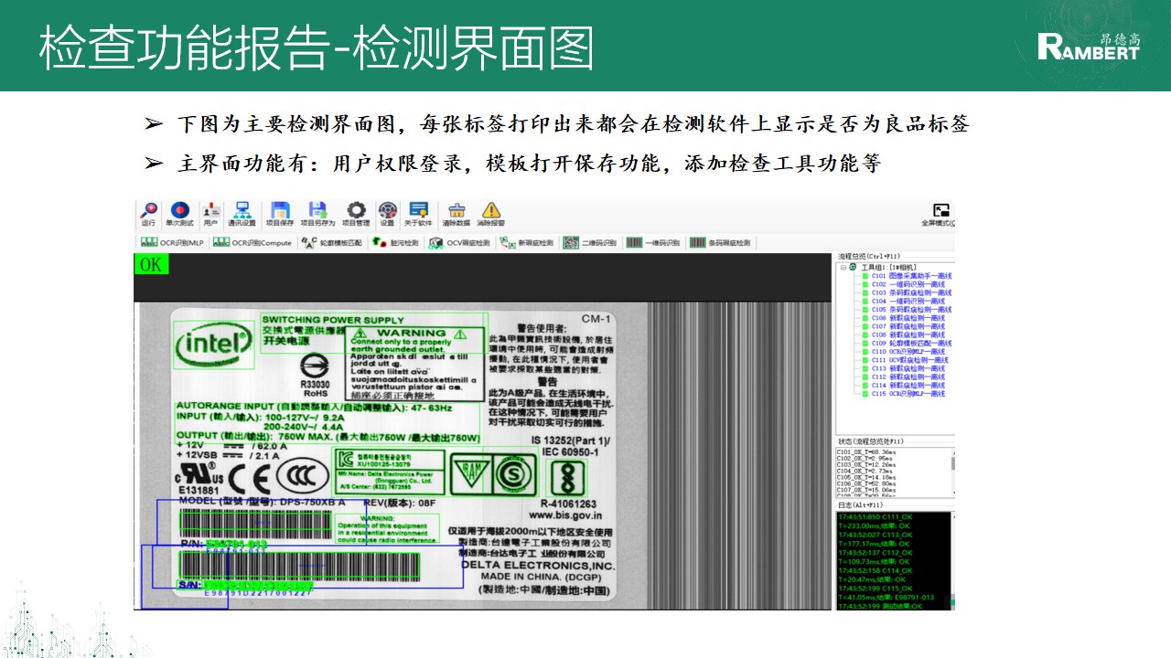
Task: Add the OCR识别MLP tool
Action: pos(171,243)
